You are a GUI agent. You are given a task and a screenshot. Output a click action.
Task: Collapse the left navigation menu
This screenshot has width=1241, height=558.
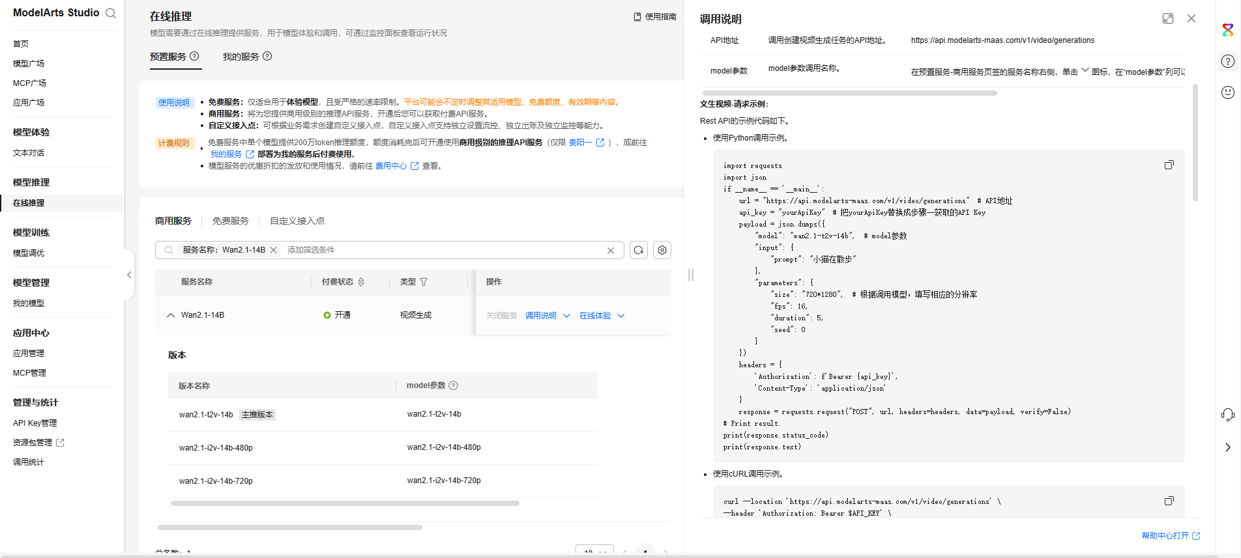(129, 275)
